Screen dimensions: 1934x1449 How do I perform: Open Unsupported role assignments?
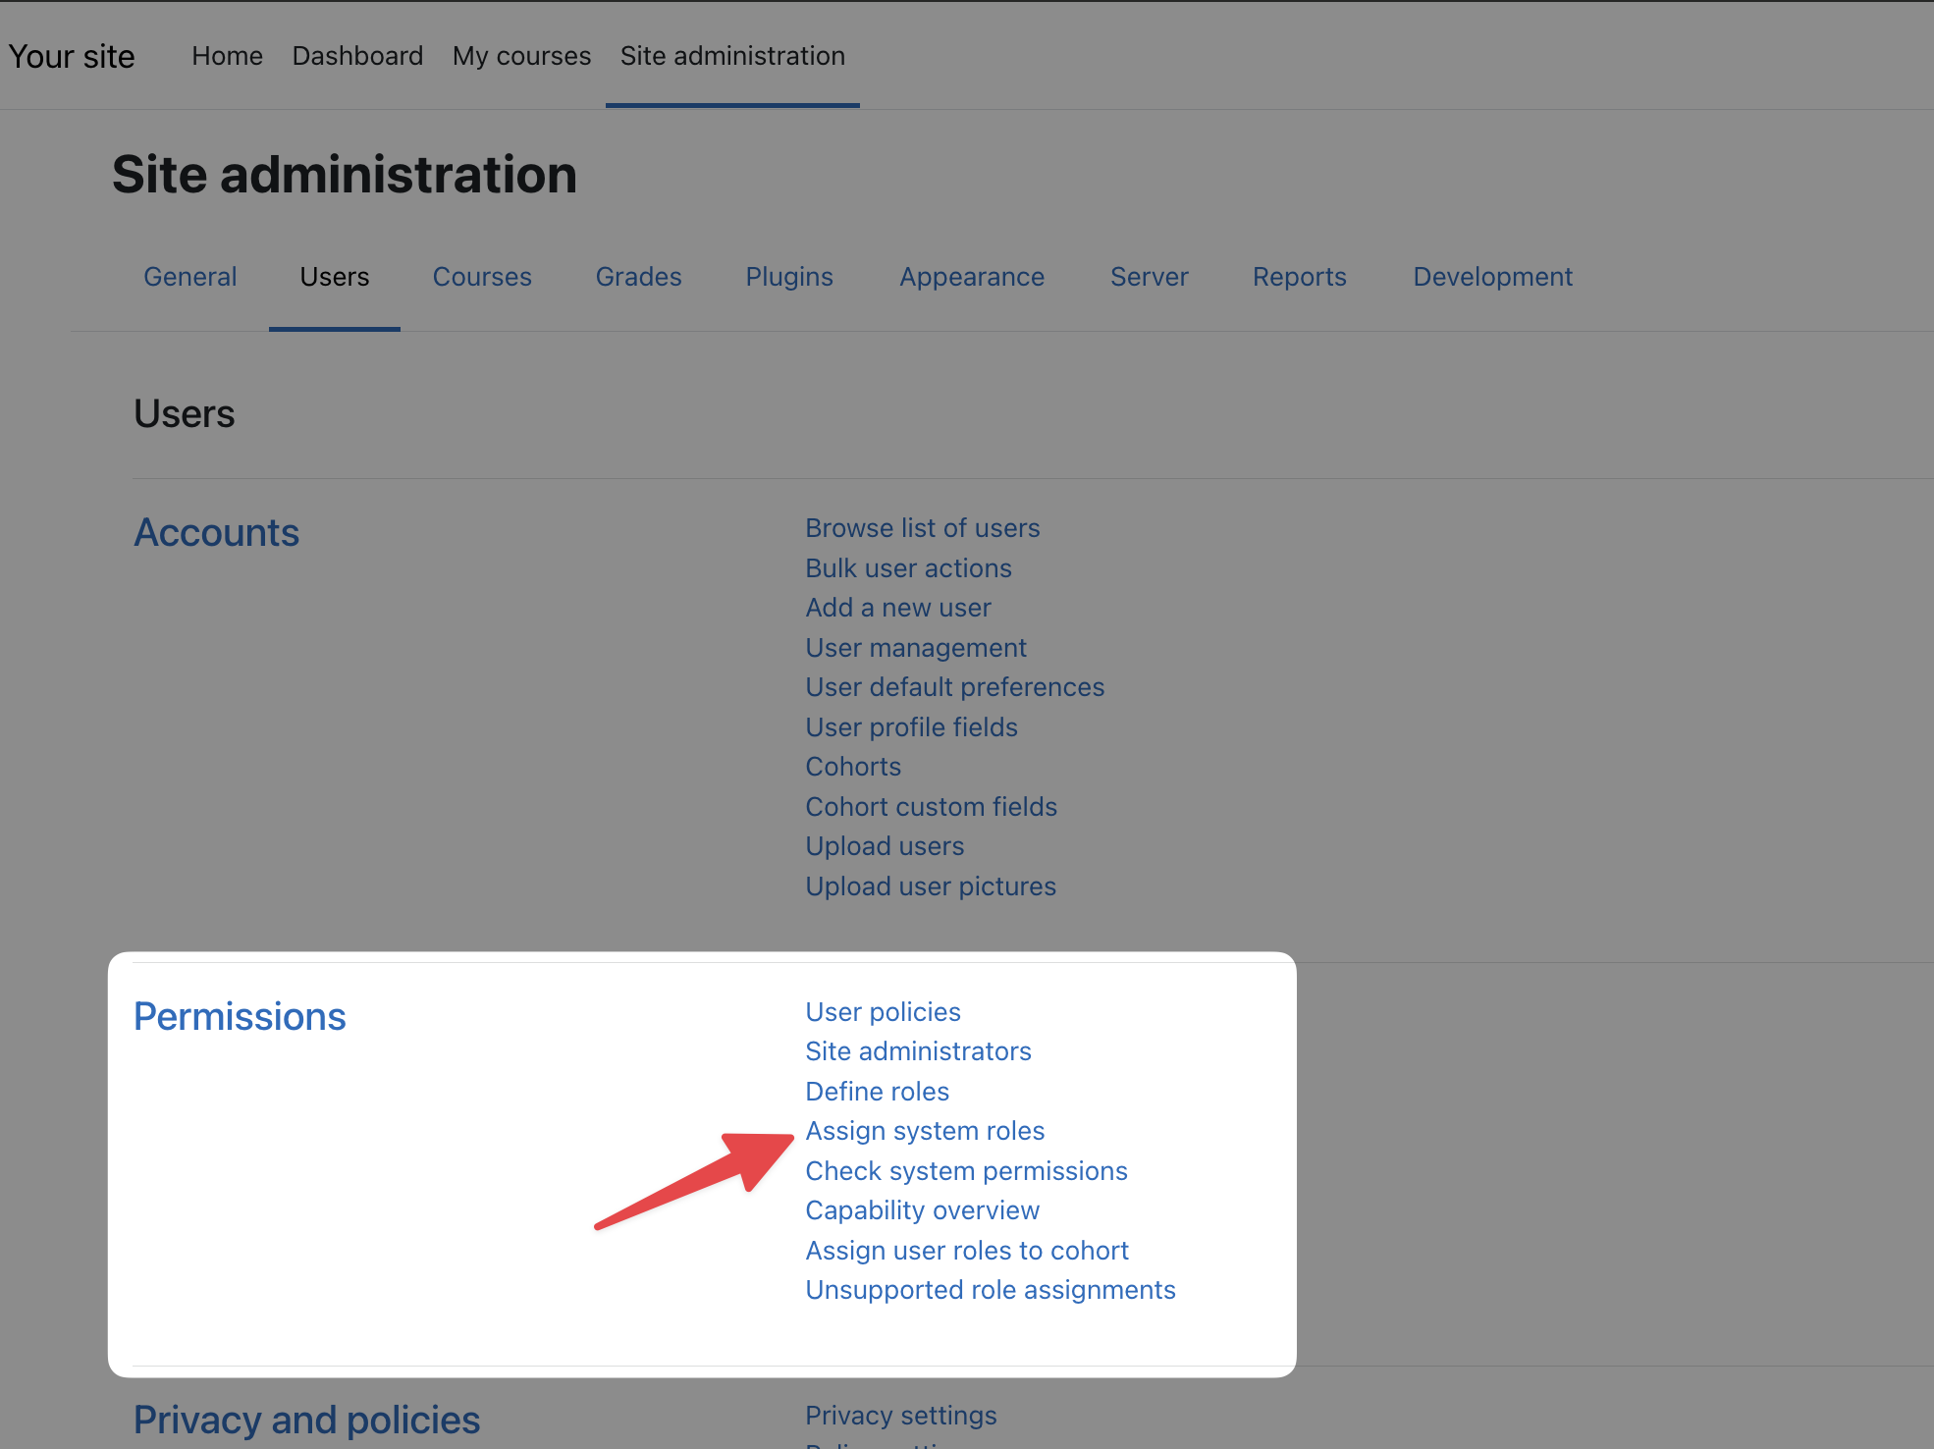tap(990, 1290)
